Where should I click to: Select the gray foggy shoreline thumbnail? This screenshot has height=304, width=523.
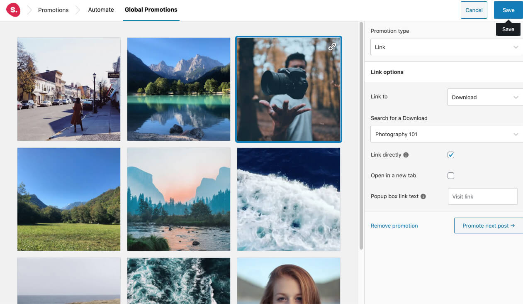pos(69,281)
